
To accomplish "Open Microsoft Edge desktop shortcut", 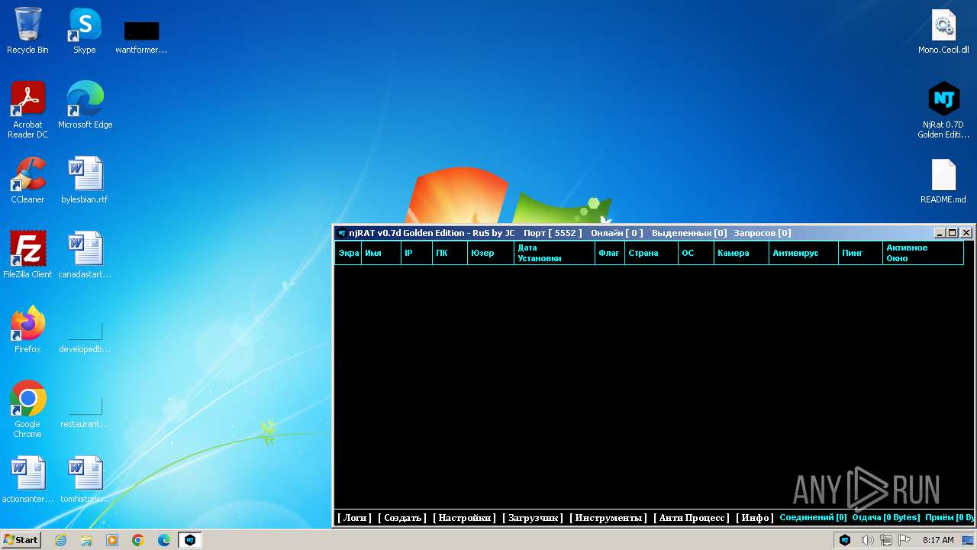I will click(x=85, y=105).
